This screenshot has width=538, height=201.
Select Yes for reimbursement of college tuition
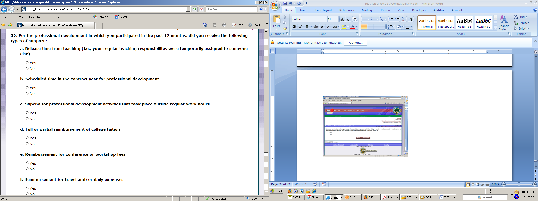[27, 138]
